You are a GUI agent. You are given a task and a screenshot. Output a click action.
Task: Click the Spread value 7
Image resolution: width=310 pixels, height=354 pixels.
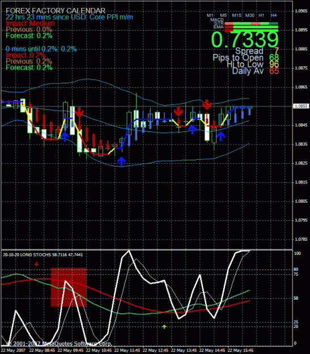[277, 51]
